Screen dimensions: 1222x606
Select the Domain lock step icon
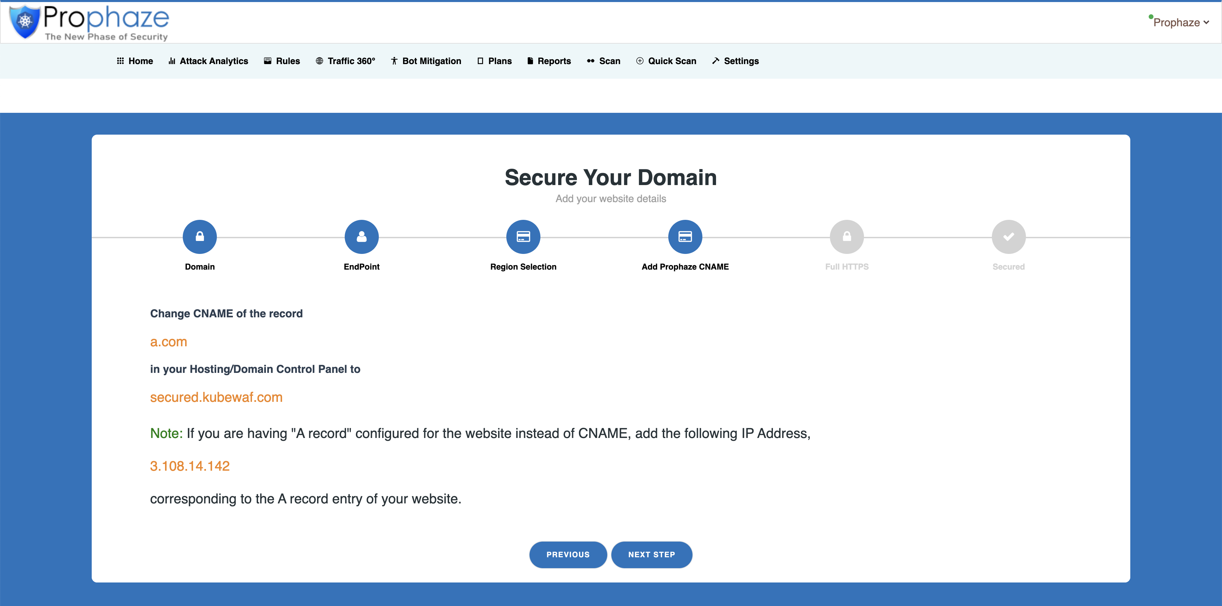click(x=199, y=236)
